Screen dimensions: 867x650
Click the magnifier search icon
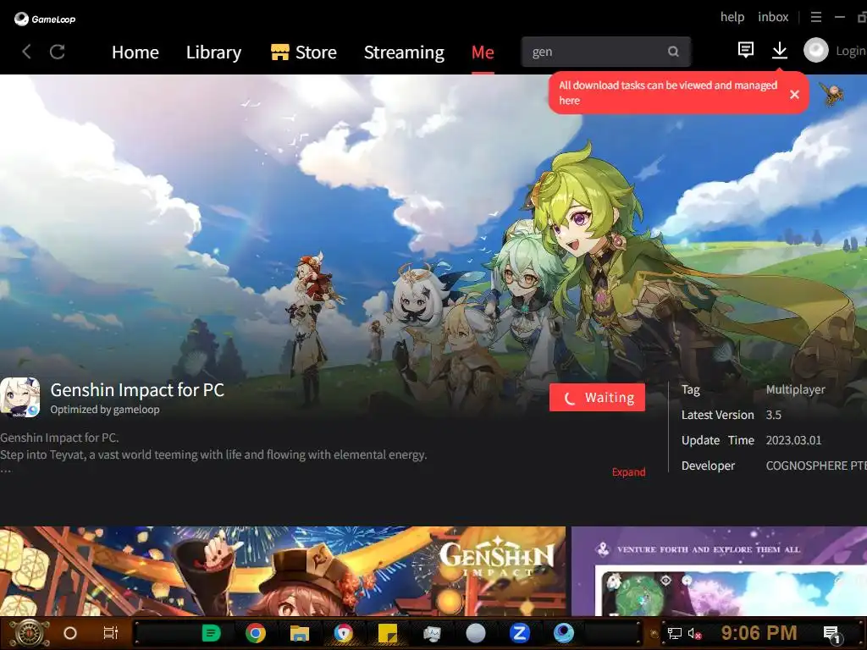673,52
